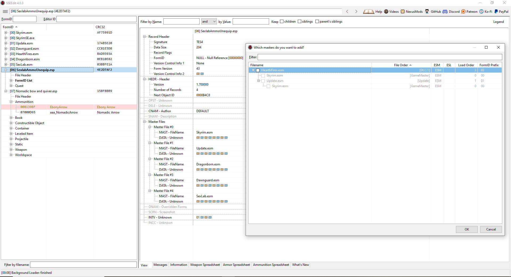Maximize the masters dialog window
Viewport: 511px width, 277px height.
click(486, 47)
